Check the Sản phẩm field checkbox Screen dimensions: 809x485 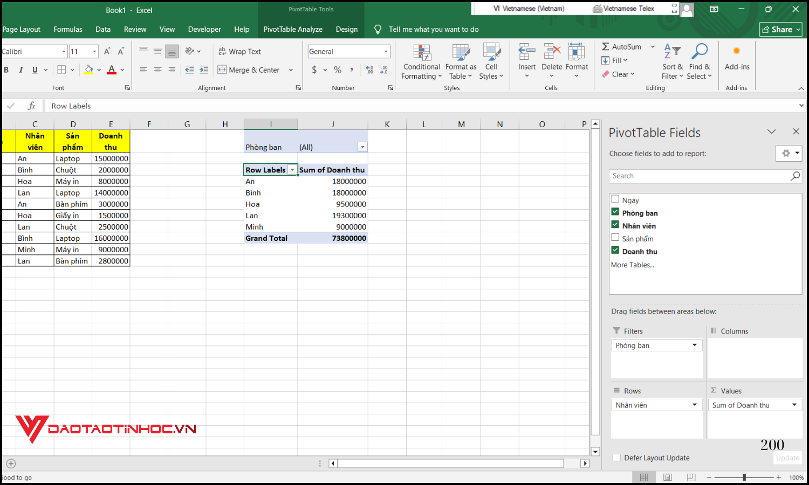[x=615, y=237]
